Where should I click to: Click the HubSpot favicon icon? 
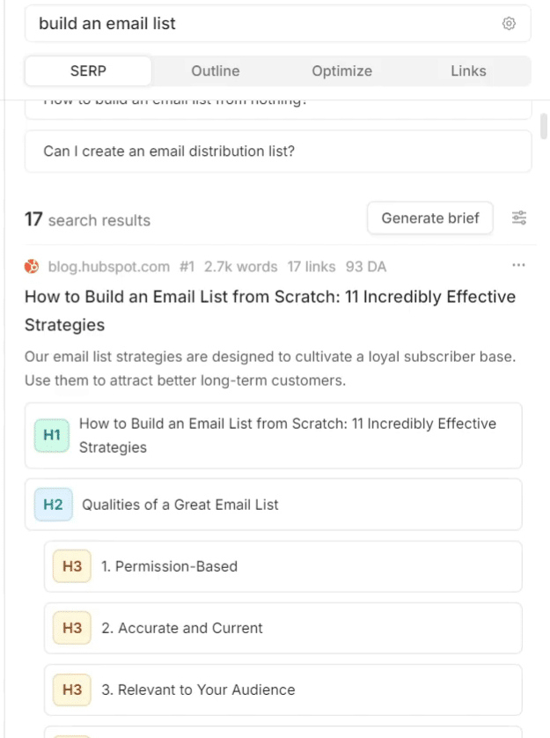[32, 266]
